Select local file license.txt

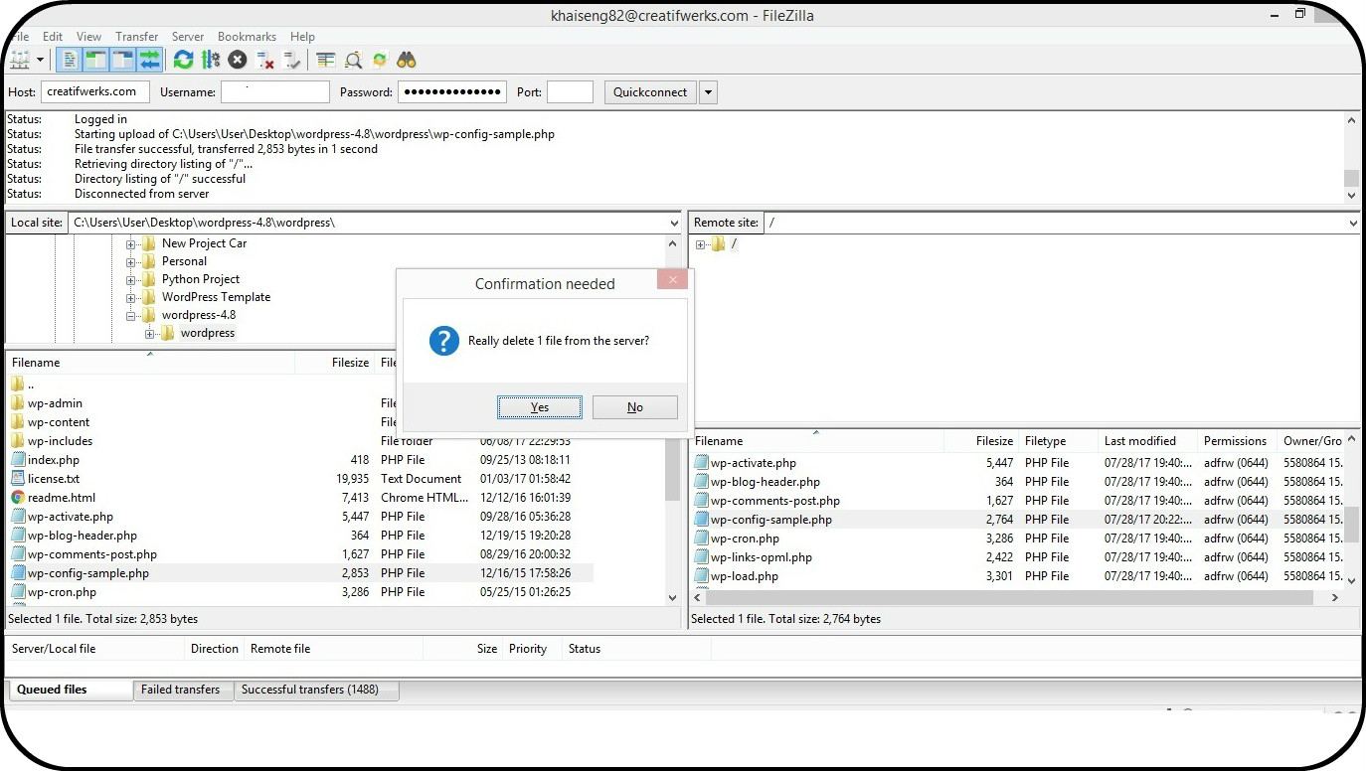(54, 479)
